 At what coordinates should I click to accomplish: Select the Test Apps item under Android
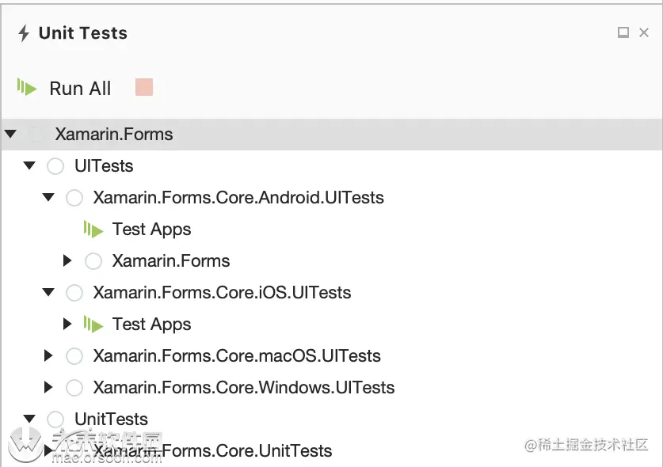[x=151, y=230]
